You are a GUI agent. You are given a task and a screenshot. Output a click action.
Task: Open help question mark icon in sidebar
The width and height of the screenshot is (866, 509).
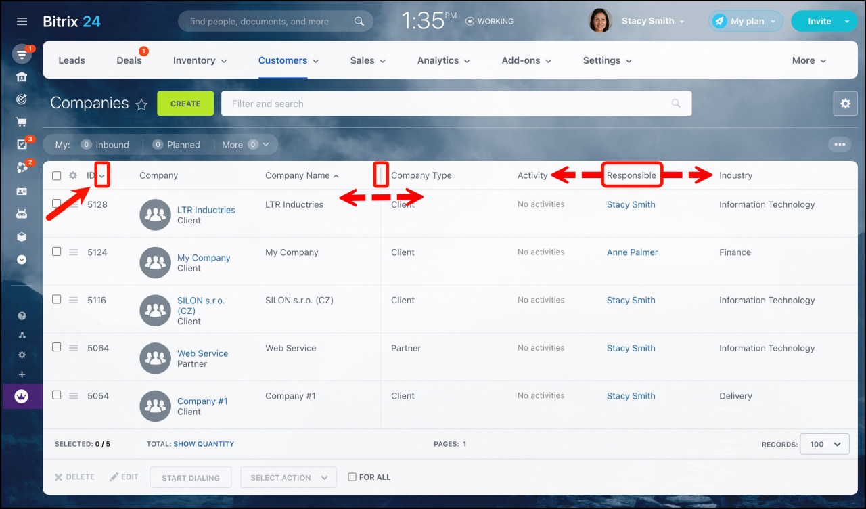tap(22, 315)
